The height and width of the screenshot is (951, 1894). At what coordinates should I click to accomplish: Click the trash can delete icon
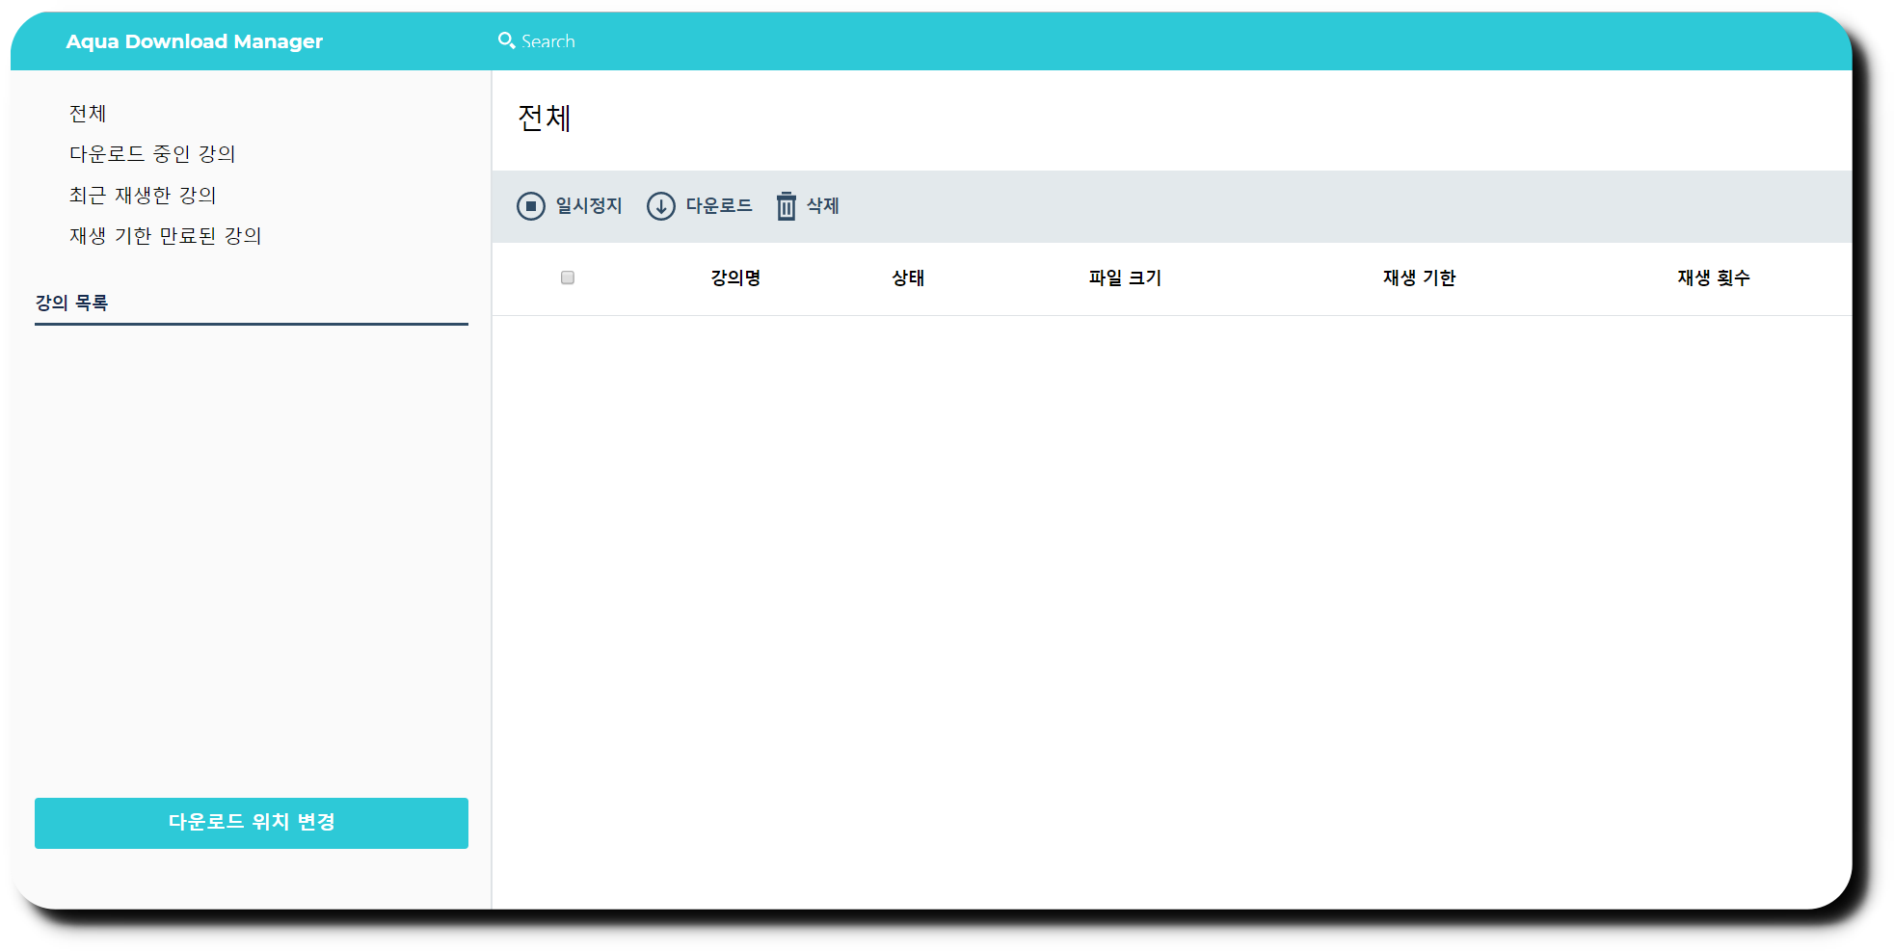787,206
